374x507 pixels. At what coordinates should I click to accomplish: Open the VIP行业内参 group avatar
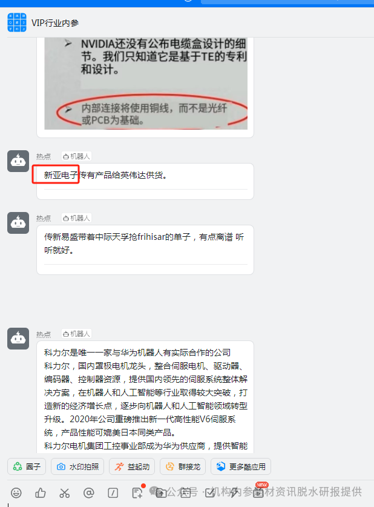[x=17, y=22]
